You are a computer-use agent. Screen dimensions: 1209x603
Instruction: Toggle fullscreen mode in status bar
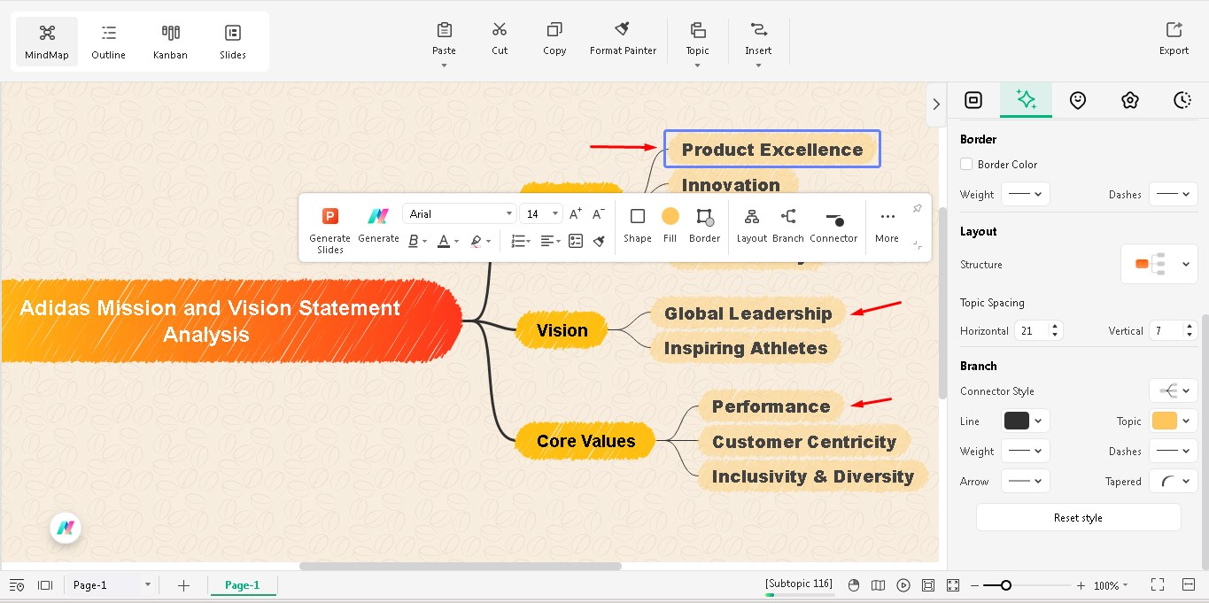[1157, 585]
